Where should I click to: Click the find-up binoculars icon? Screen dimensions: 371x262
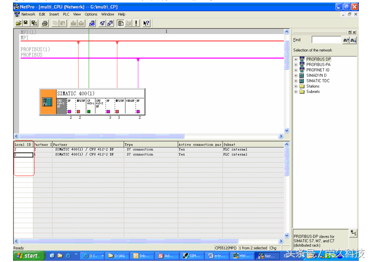coord(346,40)
